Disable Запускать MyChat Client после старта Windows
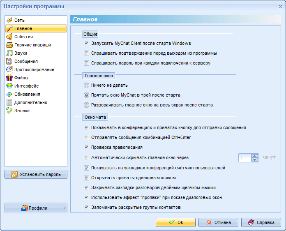 click(86, 43)
